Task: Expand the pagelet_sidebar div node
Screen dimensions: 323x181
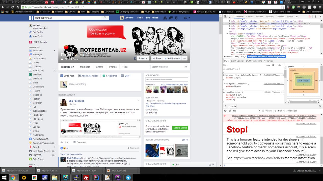Action: coord(230,26)
